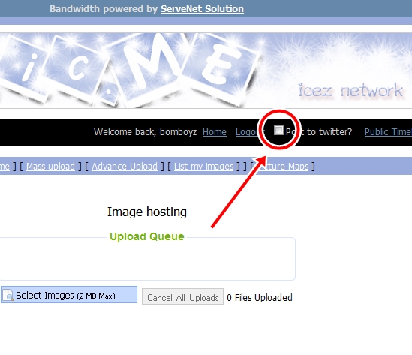Viewport: 412px width, 355px height.
Task: Check the Post to twitter checkbox
Action: [278, 130]
